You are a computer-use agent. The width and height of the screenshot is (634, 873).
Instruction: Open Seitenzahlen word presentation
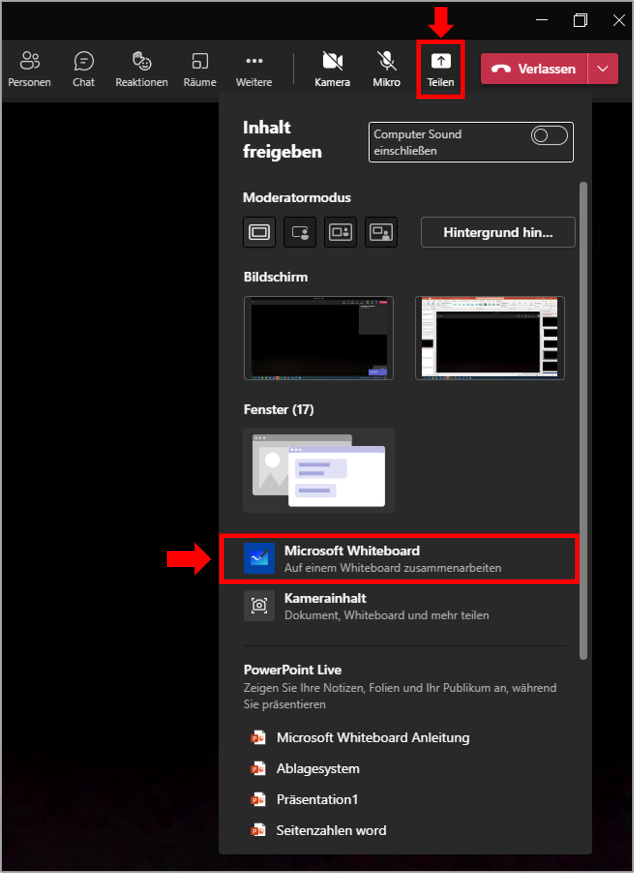click(x=332, y=830)
